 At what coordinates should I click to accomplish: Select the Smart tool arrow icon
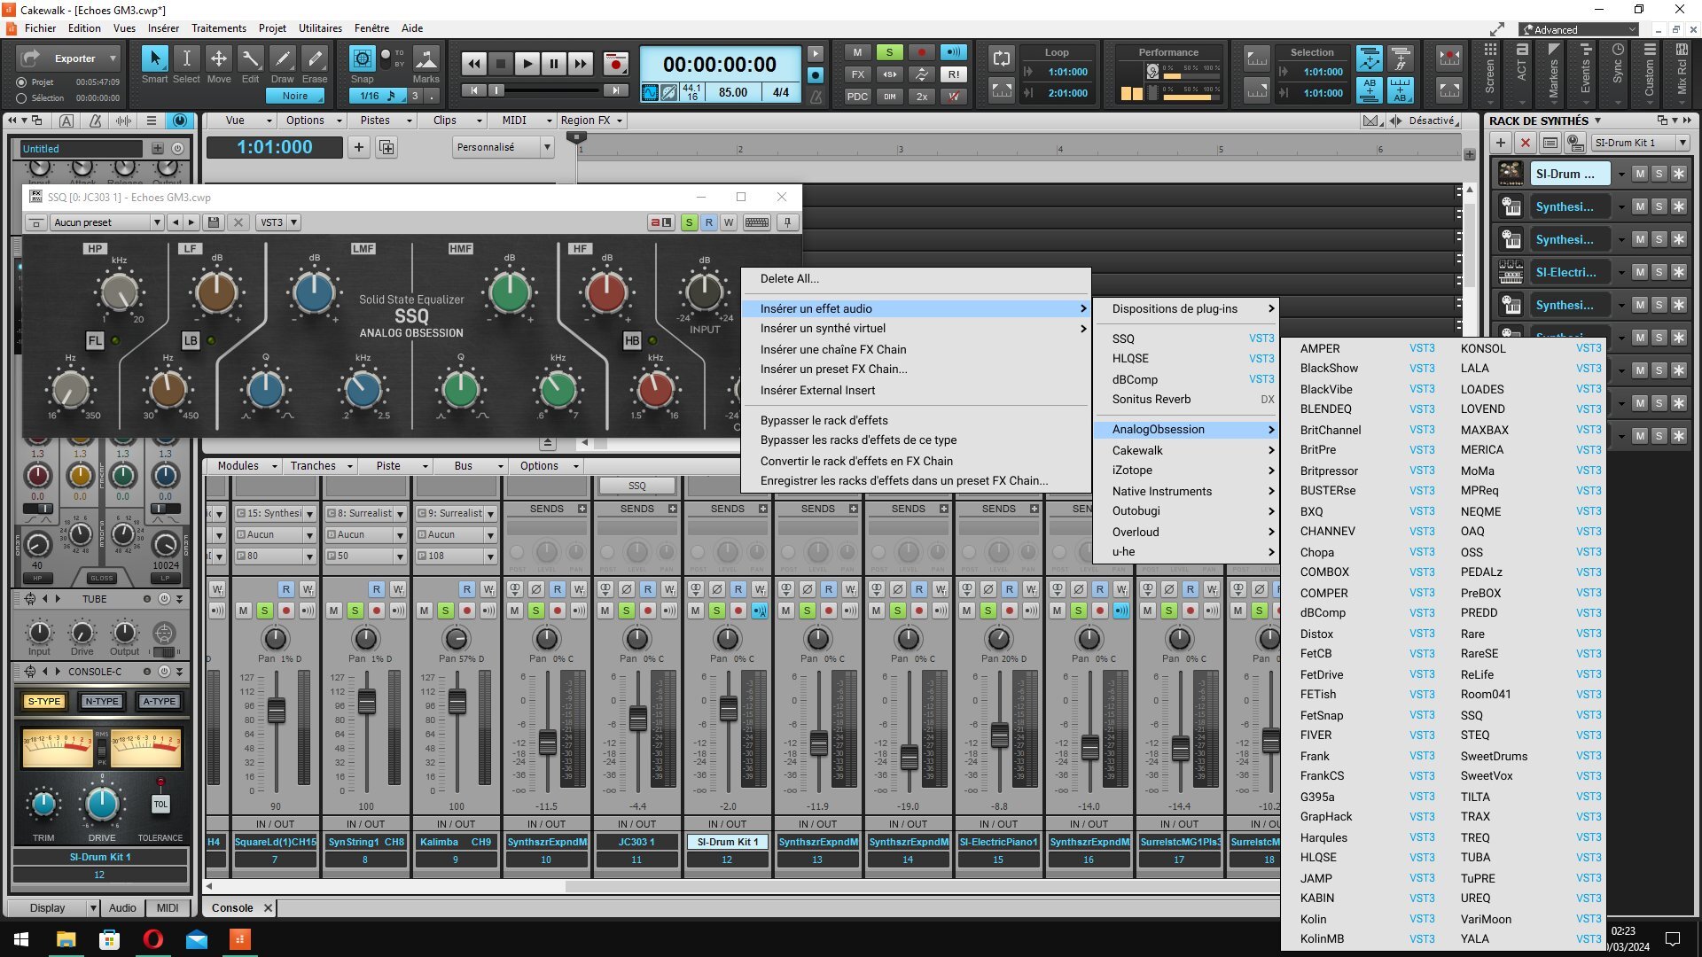pos(154,59)
